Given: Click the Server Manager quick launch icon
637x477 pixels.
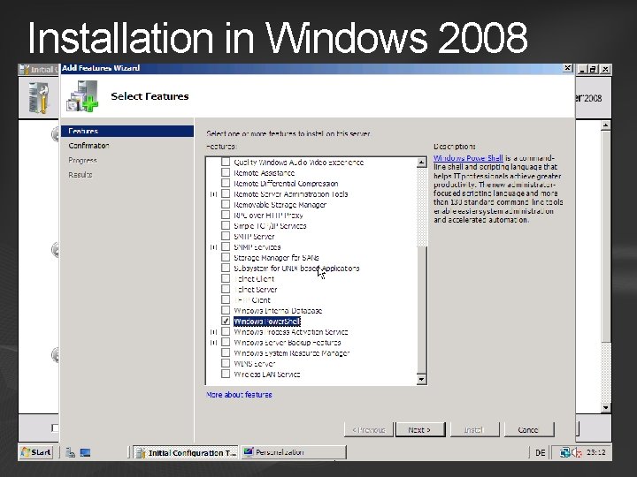Looking at the screenshot, I should [70, 452].
